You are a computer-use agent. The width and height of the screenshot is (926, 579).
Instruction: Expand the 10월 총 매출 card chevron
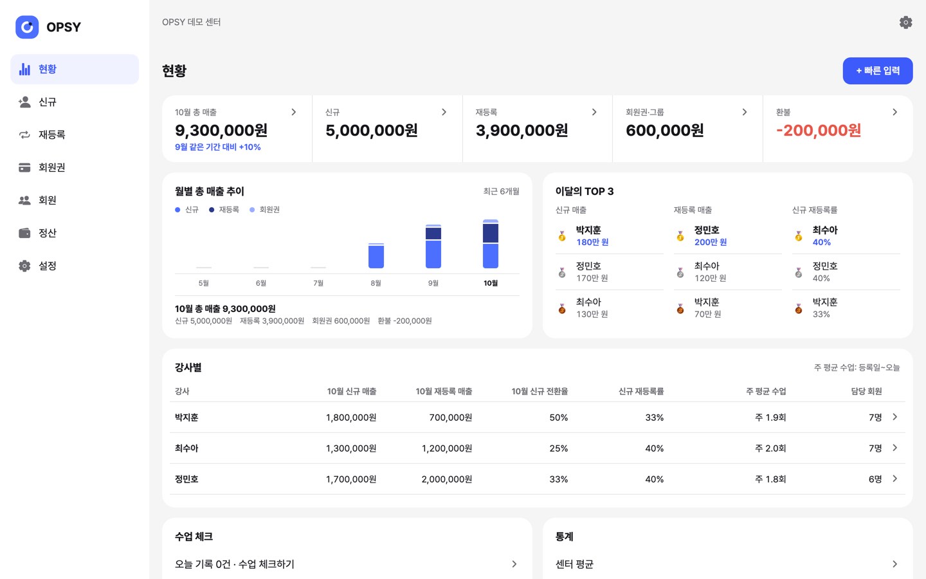pos(294,112)
